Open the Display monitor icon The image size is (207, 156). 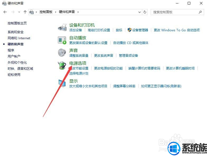(62, 83)
